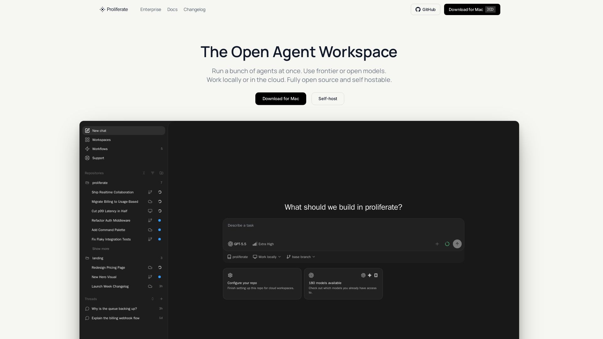The width and height of the screenshot is (603, 339).
Task: Open Workspaces in the sidebar
Action: coord(124,140)
